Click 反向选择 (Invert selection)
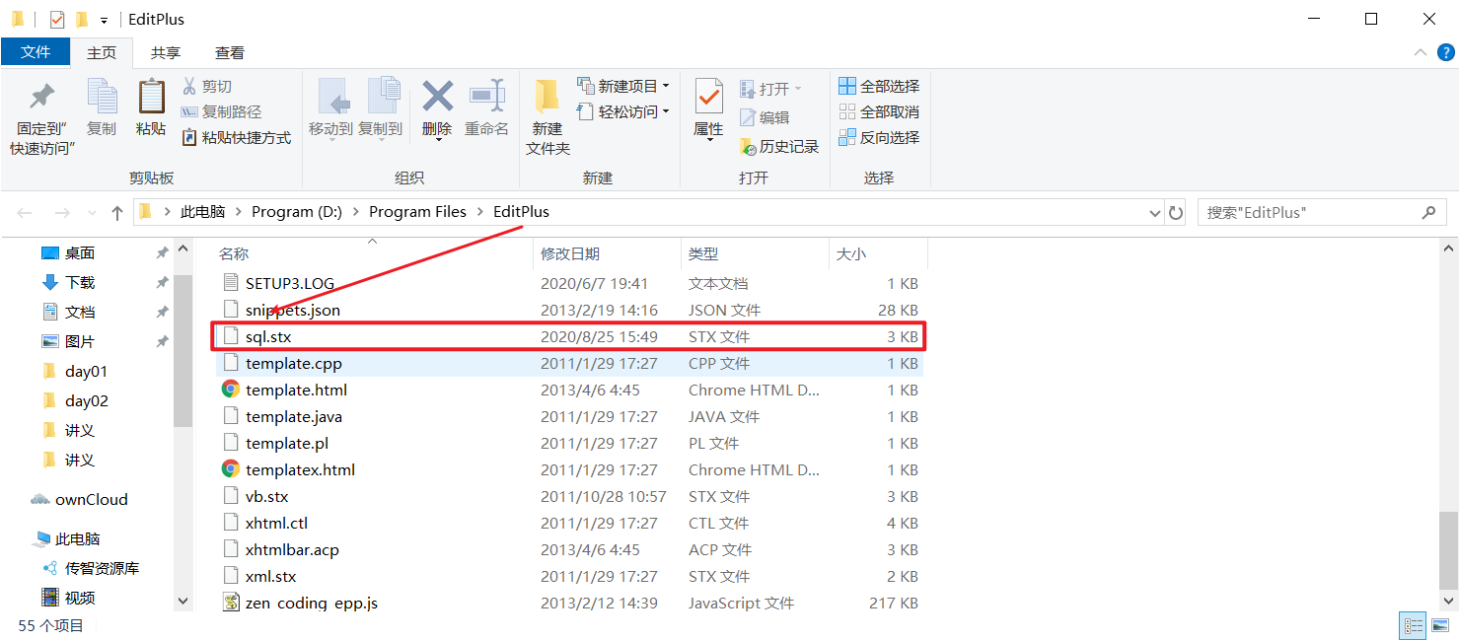 click(x=879, y=137)
